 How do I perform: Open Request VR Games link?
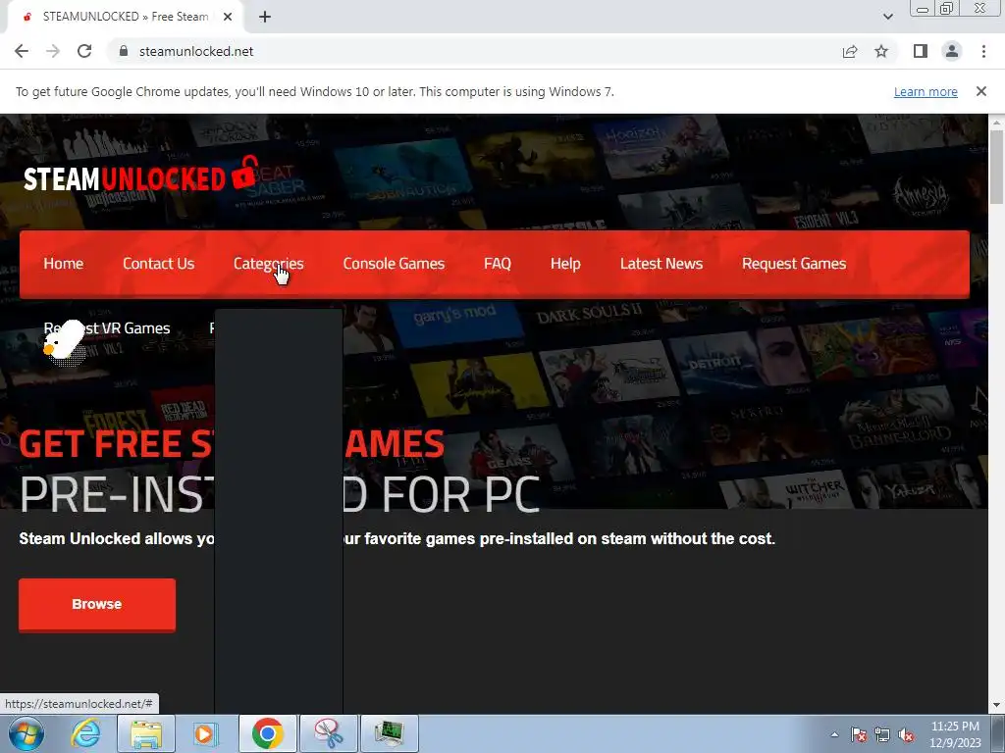[107, 327]
